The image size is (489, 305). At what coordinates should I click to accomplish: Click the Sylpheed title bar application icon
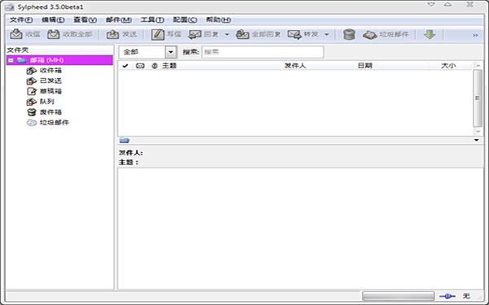[x=9, y=7]
